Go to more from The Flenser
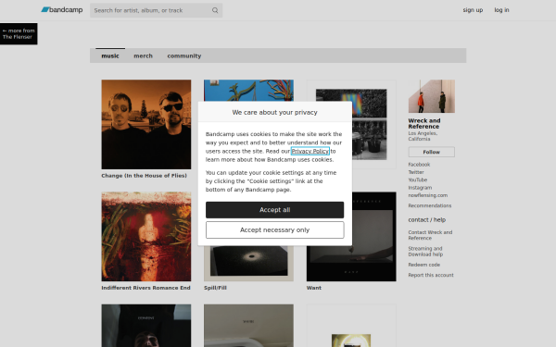This screenshot has width=556, height=347. [x=19, y=33]
